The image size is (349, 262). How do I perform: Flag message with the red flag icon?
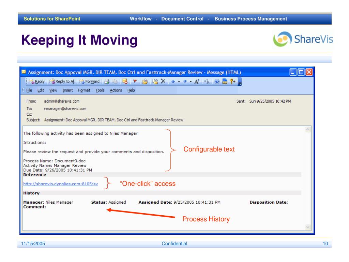135,82
